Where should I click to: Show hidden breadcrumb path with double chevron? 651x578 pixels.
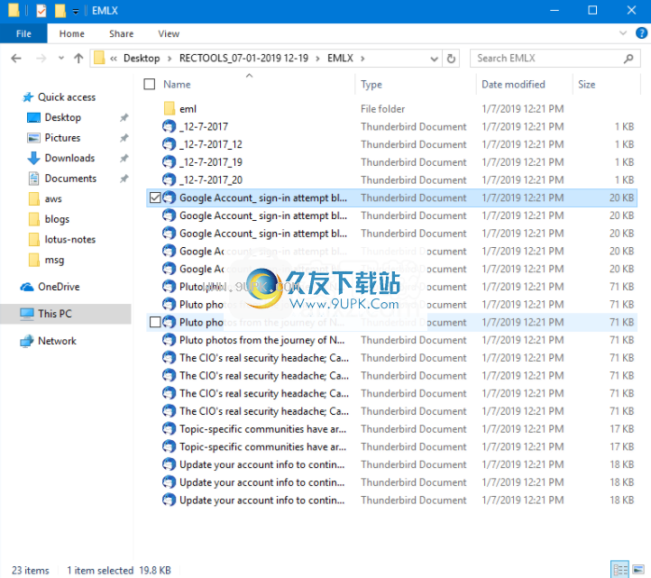click(x=114, y=59)
